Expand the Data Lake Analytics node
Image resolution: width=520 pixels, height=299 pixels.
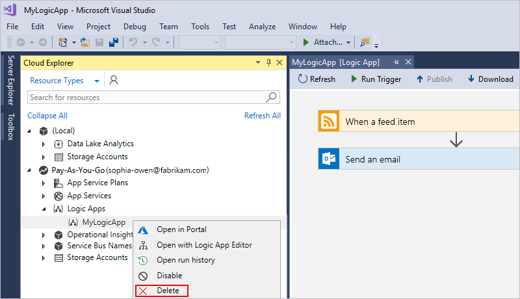[x=44, y=144]
